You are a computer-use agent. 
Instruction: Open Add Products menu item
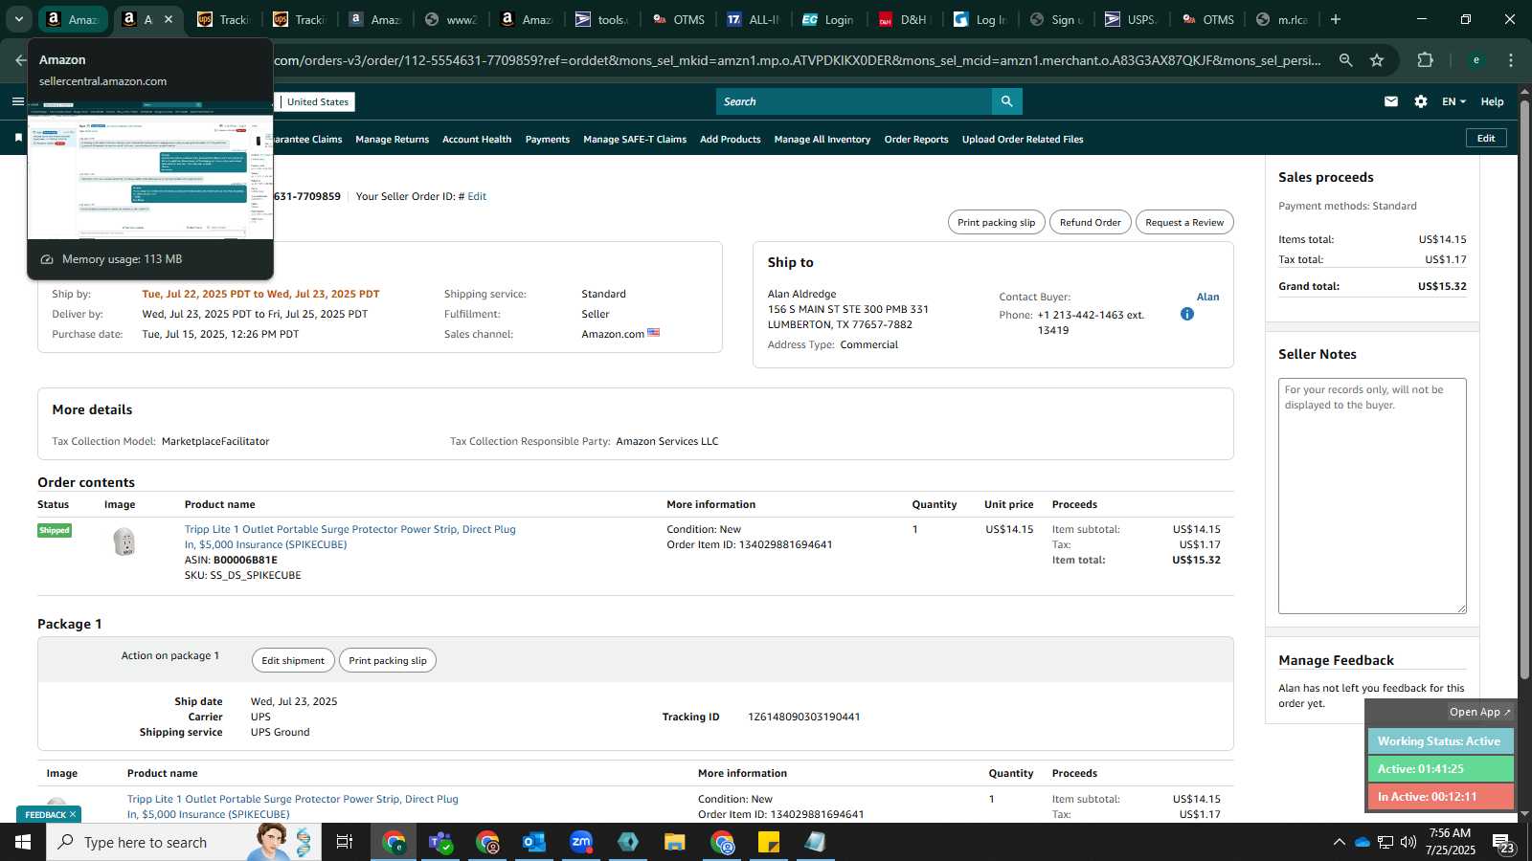tap(731, 140)
